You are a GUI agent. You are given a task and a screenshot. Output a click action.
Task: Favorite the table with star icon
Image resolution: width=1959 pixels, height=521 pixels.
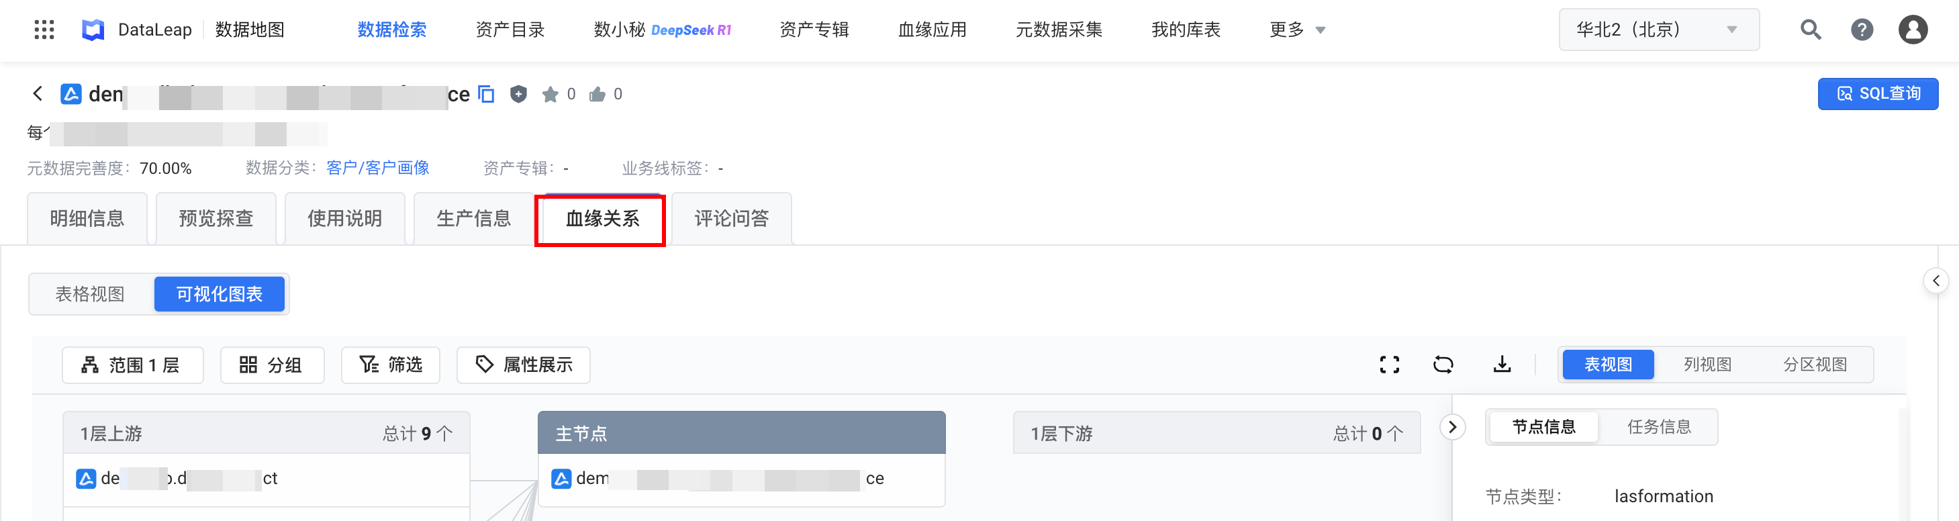[x=550, y=94]
